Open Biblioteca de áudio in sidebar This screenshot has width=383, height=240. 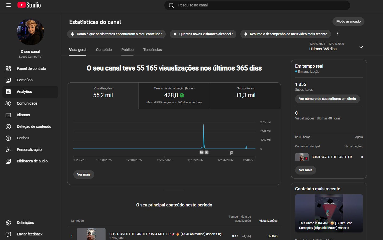coord(30,161)
